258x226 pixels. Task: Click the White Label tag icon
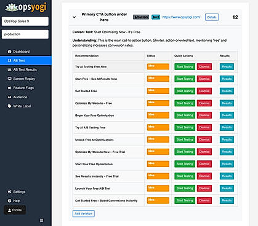tap(9, 106)
